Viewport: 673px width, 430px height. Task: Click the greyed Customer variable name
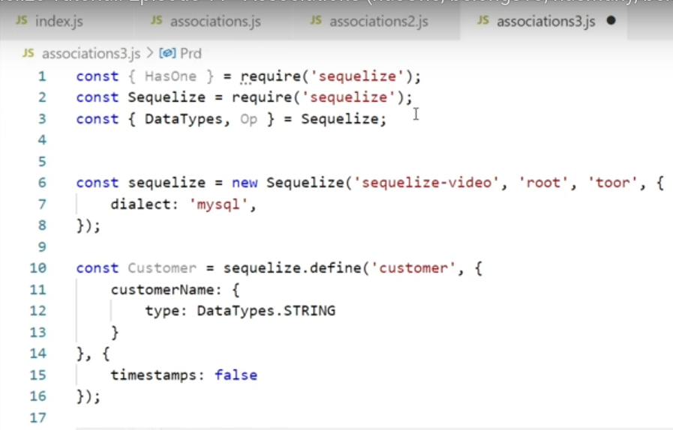pyautogui.click(x=162, y=268)
